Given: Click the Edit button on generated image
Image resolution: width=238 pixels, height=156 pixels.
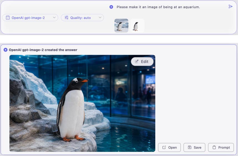Looking at the screenshot, I should click(x=142, y=62).
